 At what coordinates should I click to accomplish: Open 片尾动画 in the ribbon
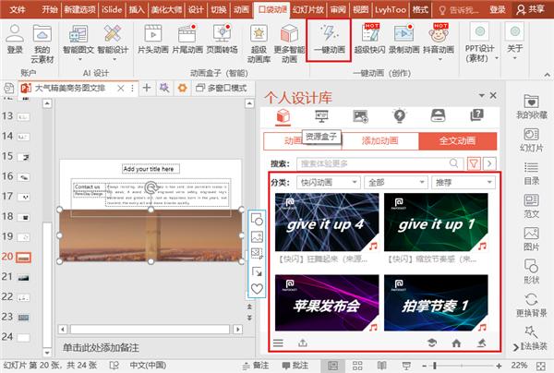(x=187, y=39)
